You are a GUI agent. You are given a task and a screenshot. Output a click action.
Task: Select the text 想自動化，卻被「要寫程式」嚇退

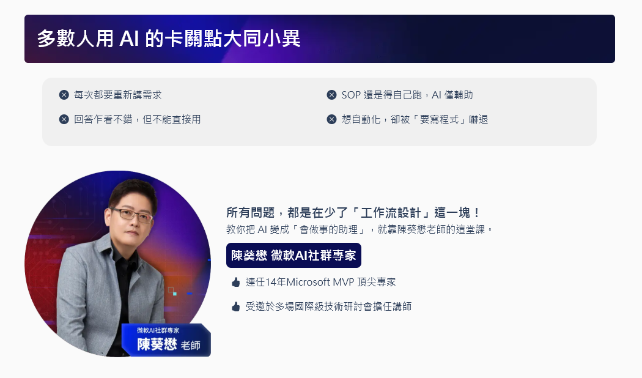click(415, 119)
